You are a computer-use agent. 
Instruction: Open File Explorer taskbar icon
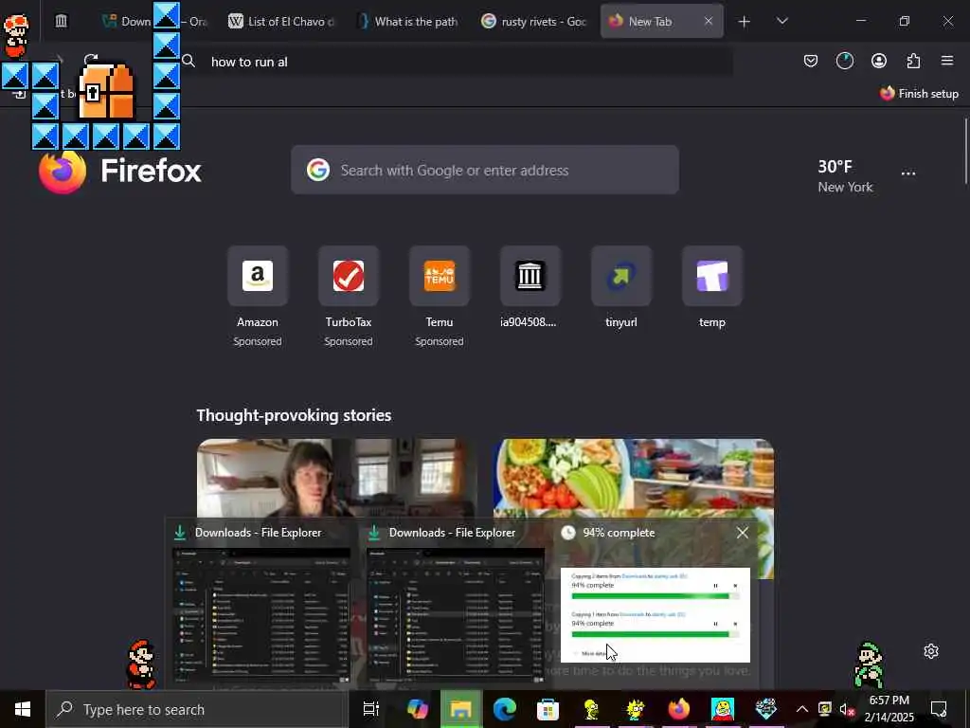coord(461,709)
